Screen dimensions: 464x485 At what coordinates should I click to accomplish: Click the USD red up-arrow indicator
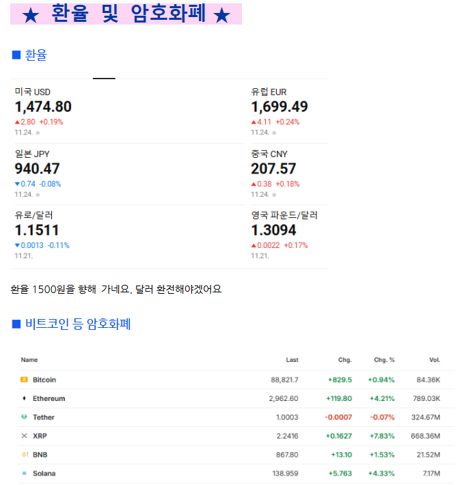[x=17, y=122]
